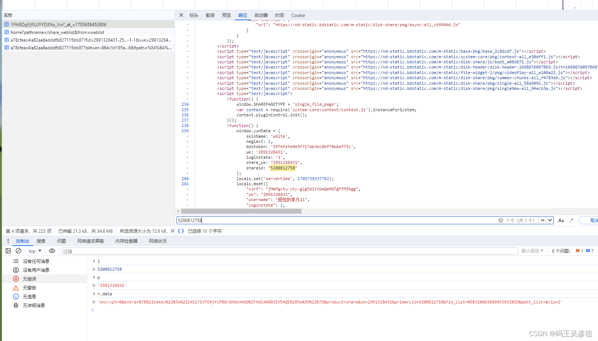Toggle live expression eye icon
This screenshot has width=598, height=341.
click(52, 251)
